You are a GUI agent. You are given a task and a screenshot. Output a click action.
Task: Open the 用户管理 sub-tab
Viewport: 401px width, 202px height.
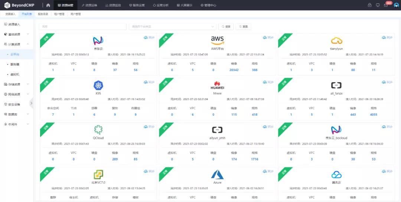pyautogui.click(x=76, y=14)
